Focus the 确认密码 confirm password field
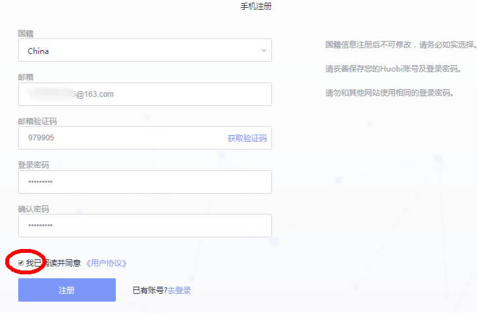The width and height of the screenshot is (477, 314). click(144, 226)
